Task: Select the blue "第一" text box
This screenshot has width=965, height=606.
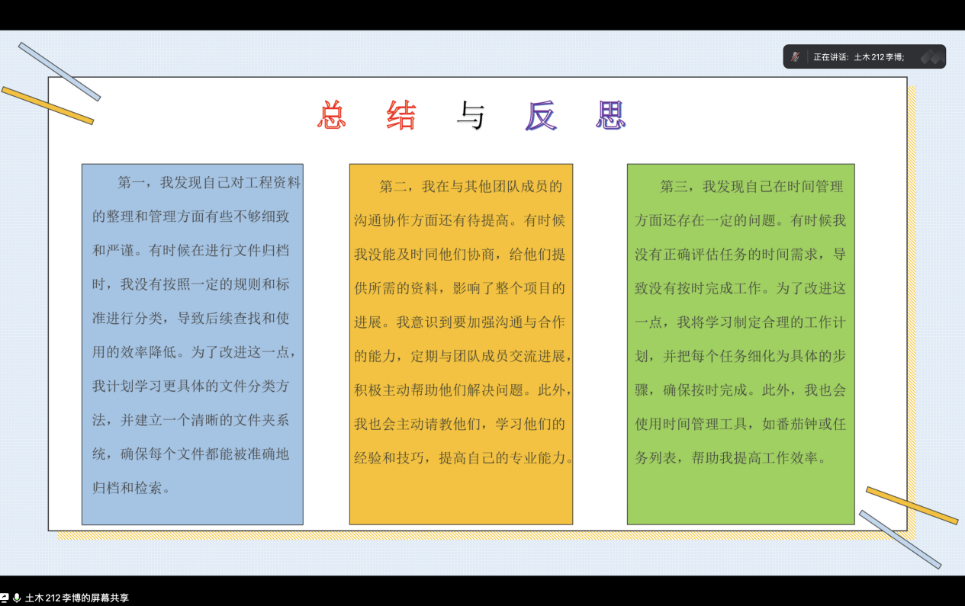Action: (x=192, y=344)
